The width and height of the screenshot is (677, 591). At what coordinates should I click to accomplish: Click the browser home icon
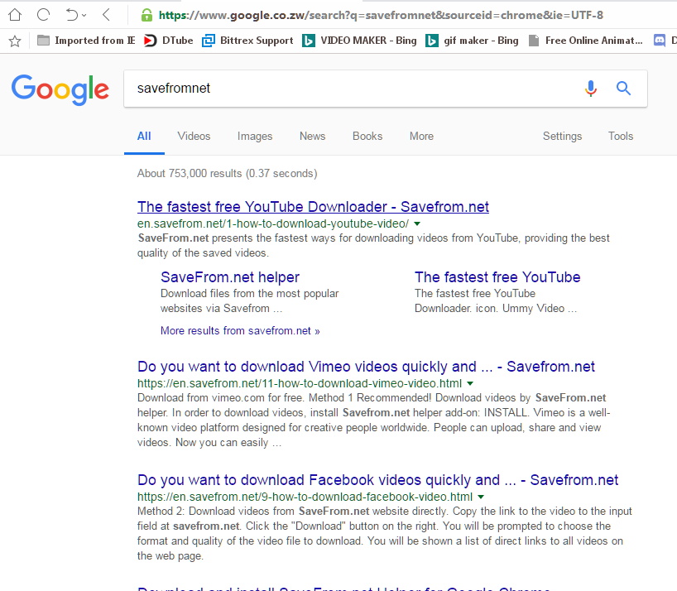(14, 15)
